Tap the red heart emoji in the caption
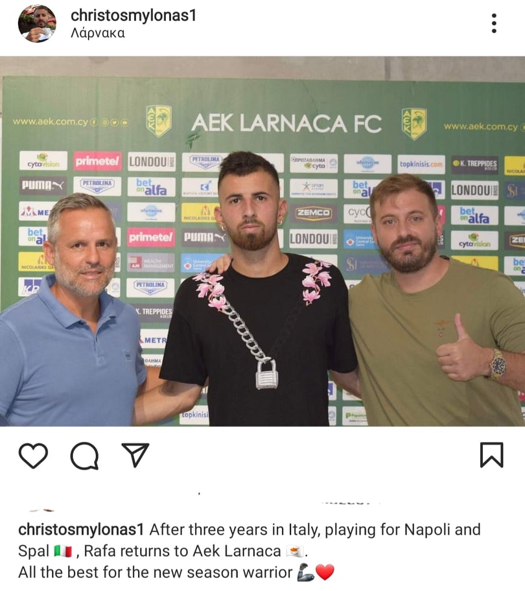 tap(325, 572)
